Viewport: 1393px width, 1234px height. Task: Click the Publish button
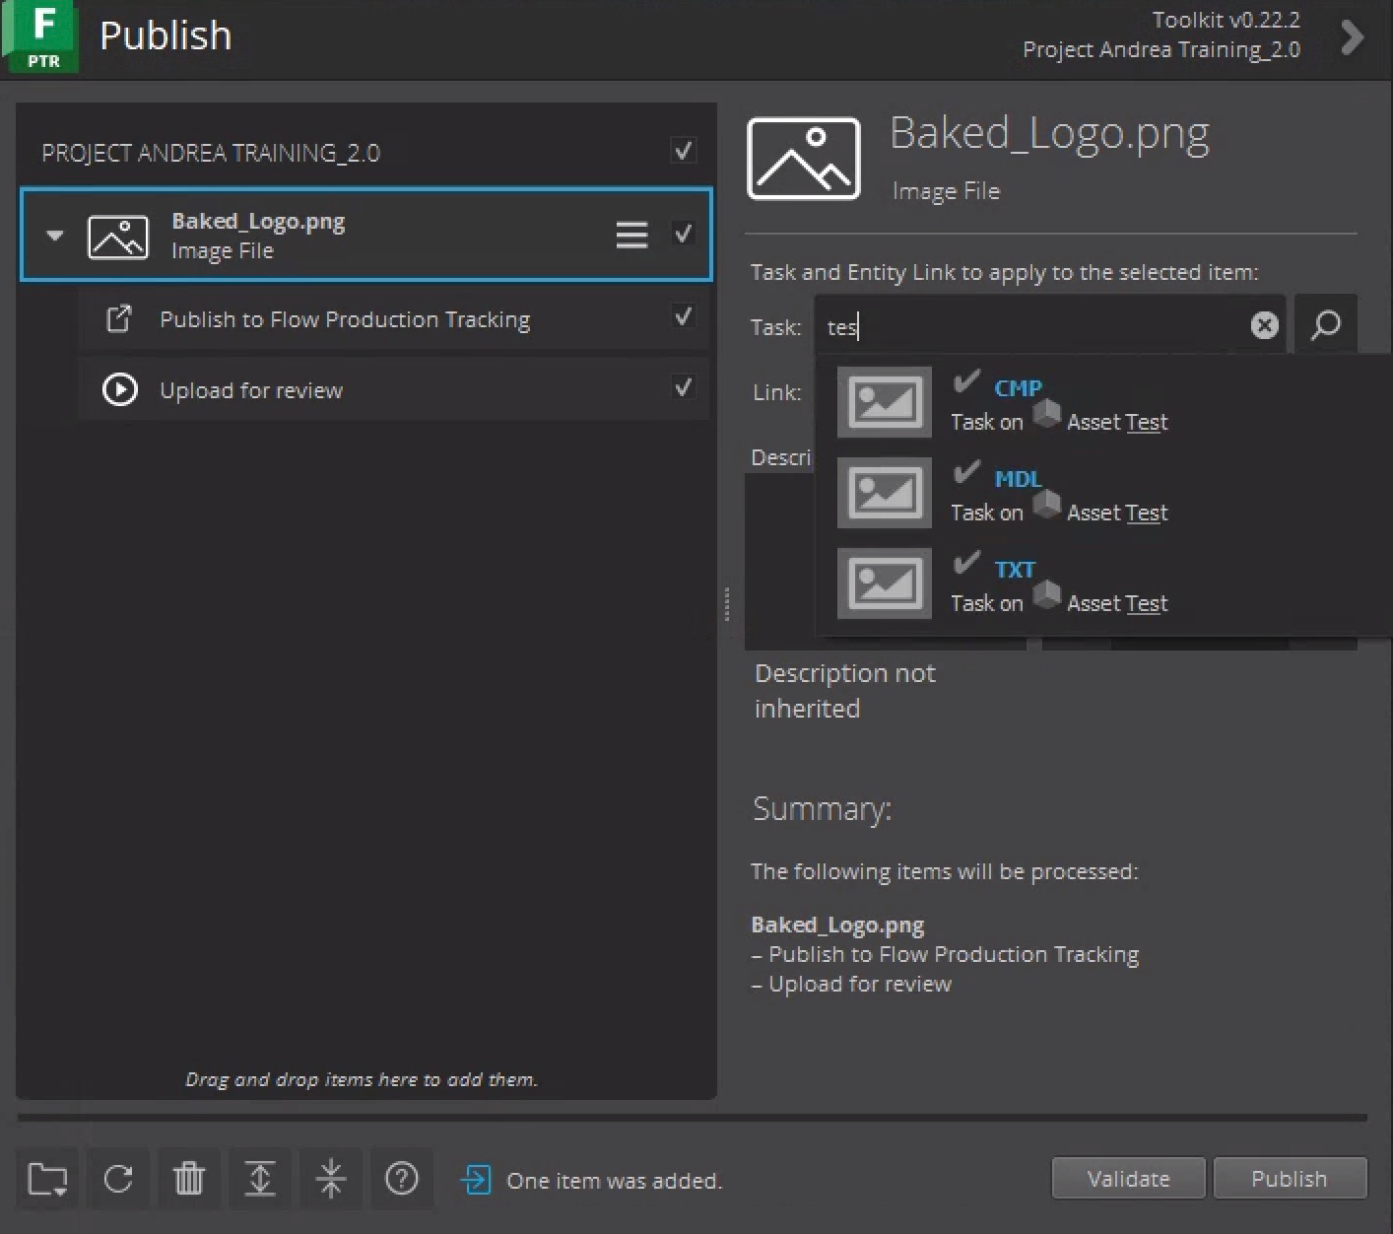tap(1289, 1178)
